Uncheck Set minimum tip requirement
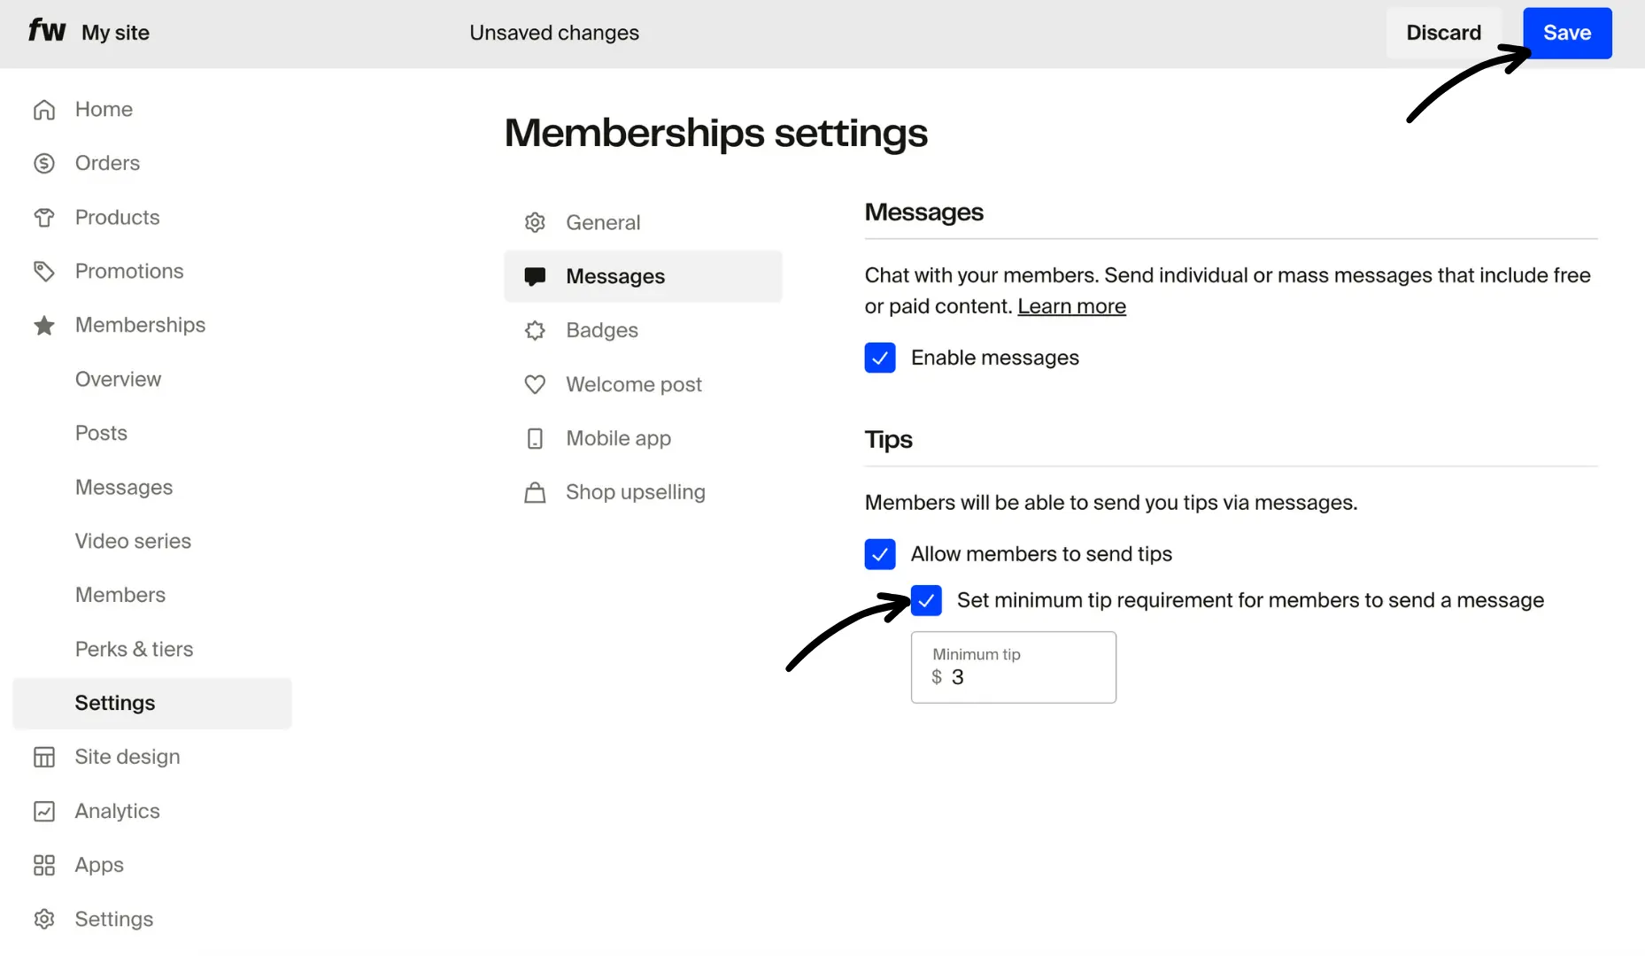This screenshot has width=1645, height=956. coord(926,600)
